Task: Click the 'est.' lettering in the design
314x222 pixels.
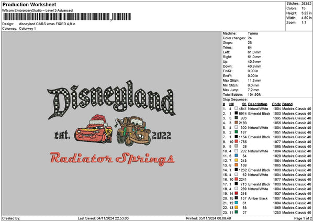Action: 62,135
